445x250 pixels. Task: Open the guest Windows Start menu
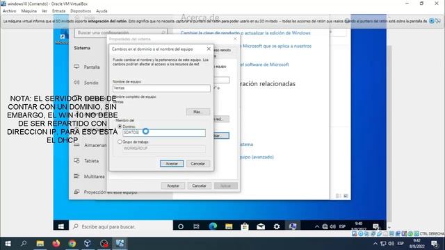pos(60,226)
